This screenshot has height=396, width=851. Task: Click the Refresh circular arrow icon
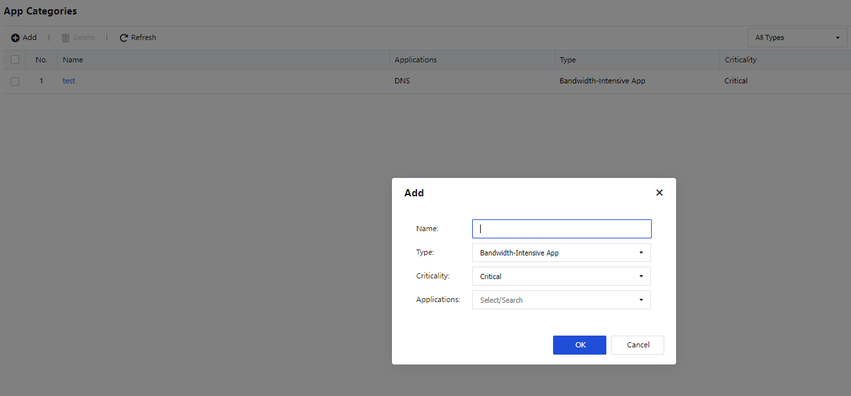(124, 38)
